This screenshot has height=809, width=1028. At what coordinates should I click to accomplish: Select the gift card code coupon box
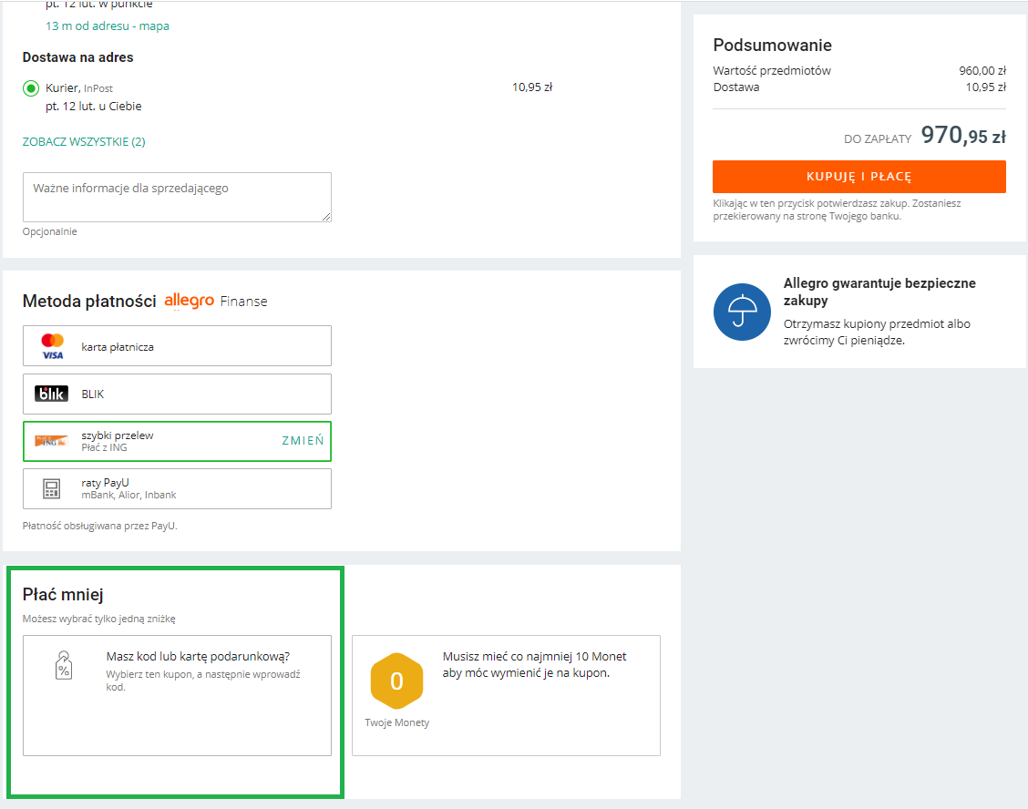[x=177, y=695]
